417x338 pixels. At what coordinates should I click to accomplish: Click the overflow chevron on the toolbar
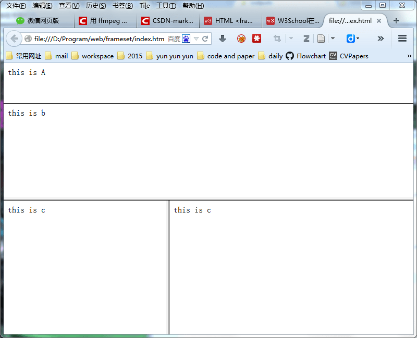pos(381,39)
